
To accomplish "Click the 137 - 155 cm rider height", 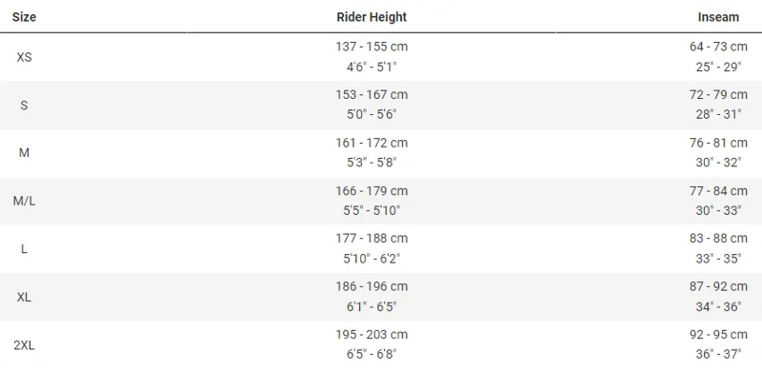I will tap(371, 47).
